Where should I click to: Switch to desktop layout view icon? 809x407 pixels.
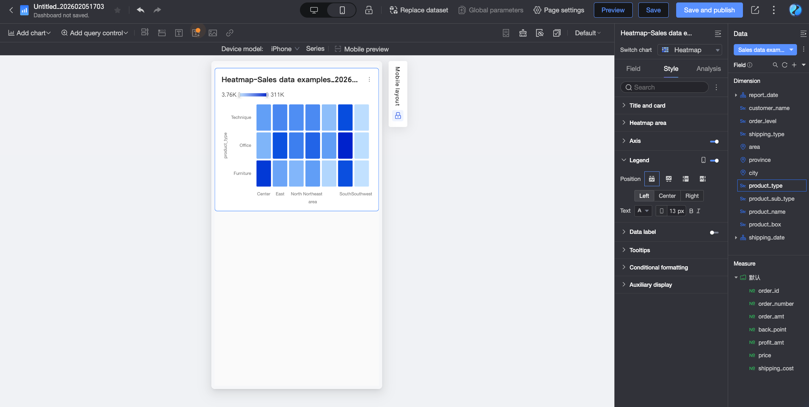pyautogui.click(x=314, y=10)
